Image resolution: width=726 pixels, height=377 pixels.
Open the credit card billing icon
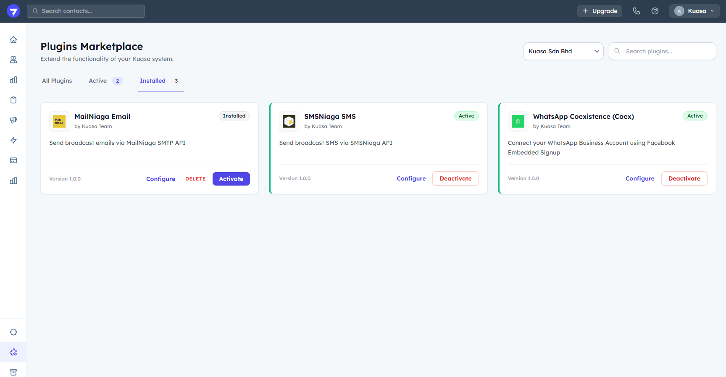point(13,160)
